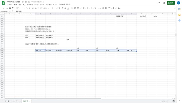Create a filter

click(109, 8)
